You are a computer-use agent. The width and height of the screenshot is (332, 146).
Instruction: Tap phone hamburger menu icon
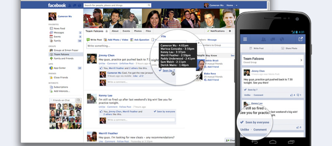tap(245, 39)
